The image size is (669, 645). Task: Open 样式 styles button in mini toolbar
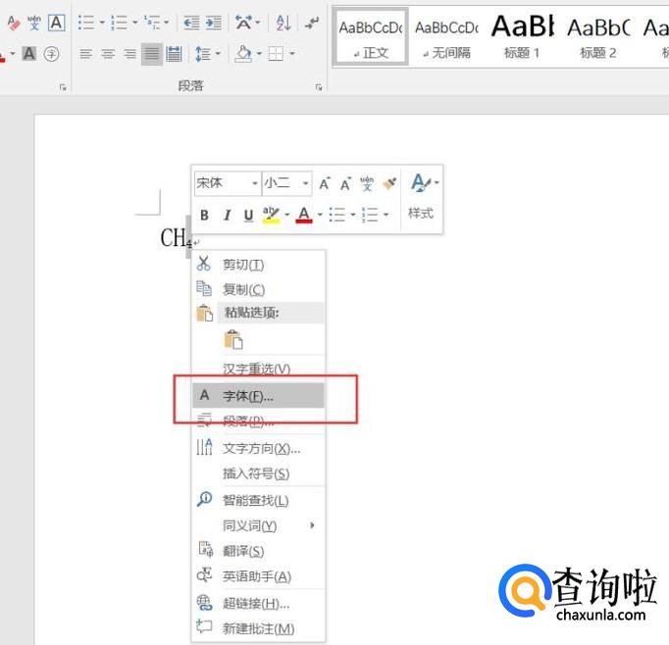pyautogui.click(x=421, y=197)
